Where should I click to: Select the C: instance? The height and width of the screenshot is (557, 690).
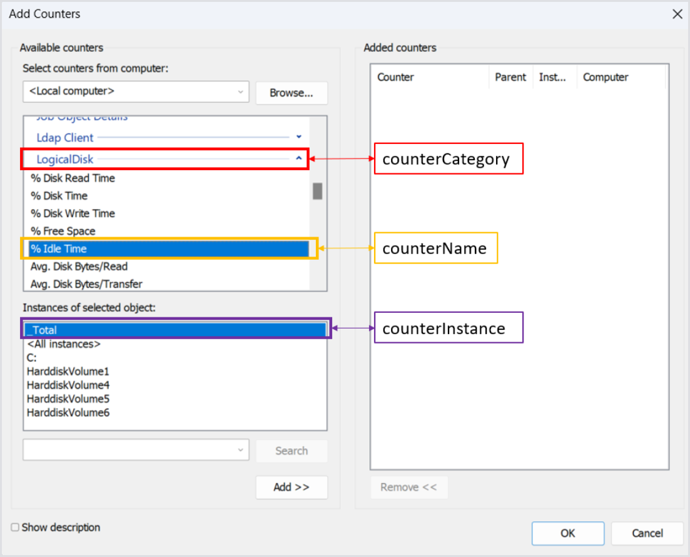(32, 358)
